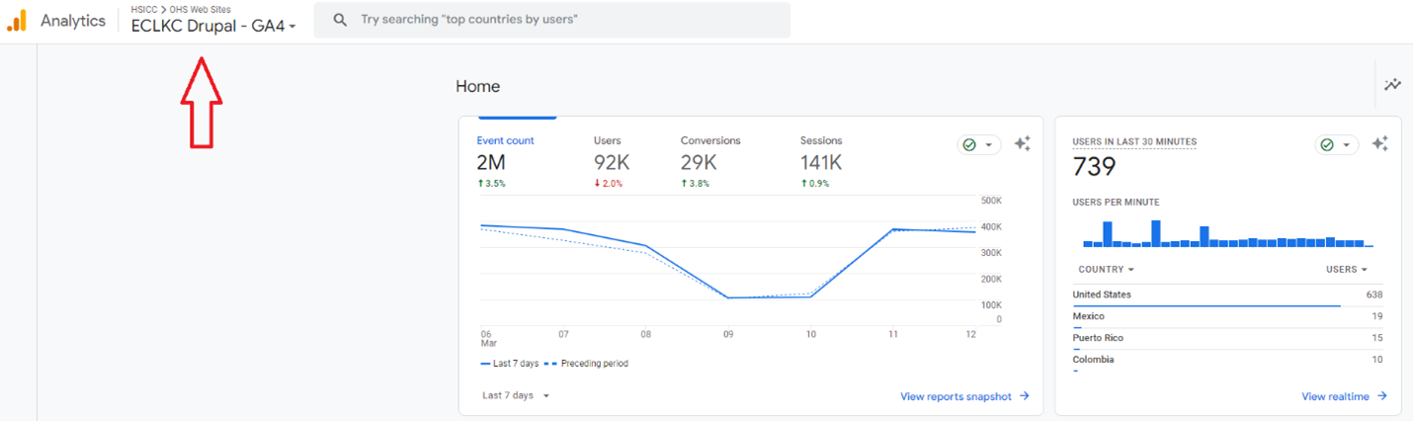Click the Puerto Rico country row

[1227, 339]
